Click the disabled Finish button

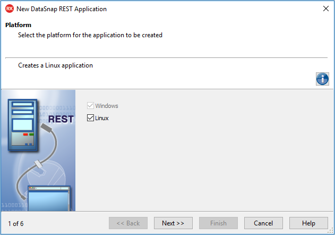[x=218, y=223]
